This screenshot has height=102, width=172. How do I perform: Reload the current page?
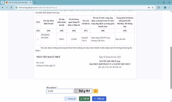pyautogui.click(x=11, y=8)
